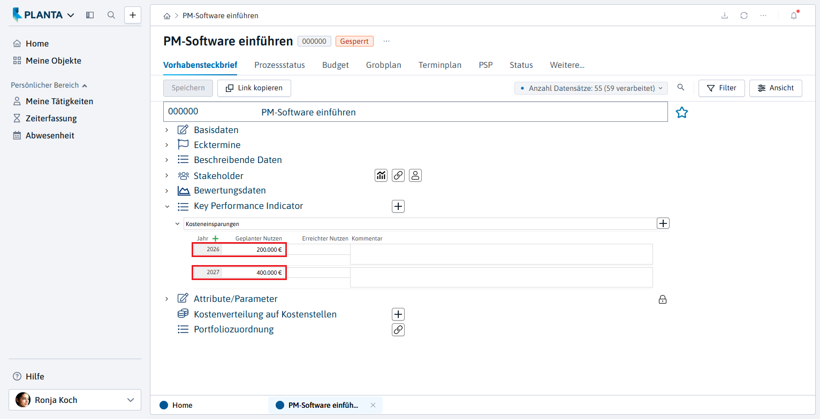Viewport: 820px width, 419px height.
Task: Go to Meine Tätigkeiten in the sidebar
Action: point(59,101)
